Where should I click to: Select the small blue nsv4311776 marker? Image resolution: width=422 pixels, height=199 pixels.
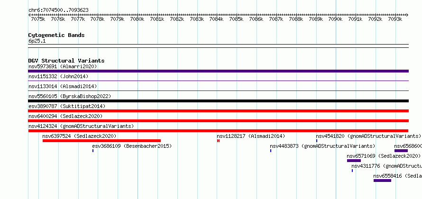tap(352, 171)
